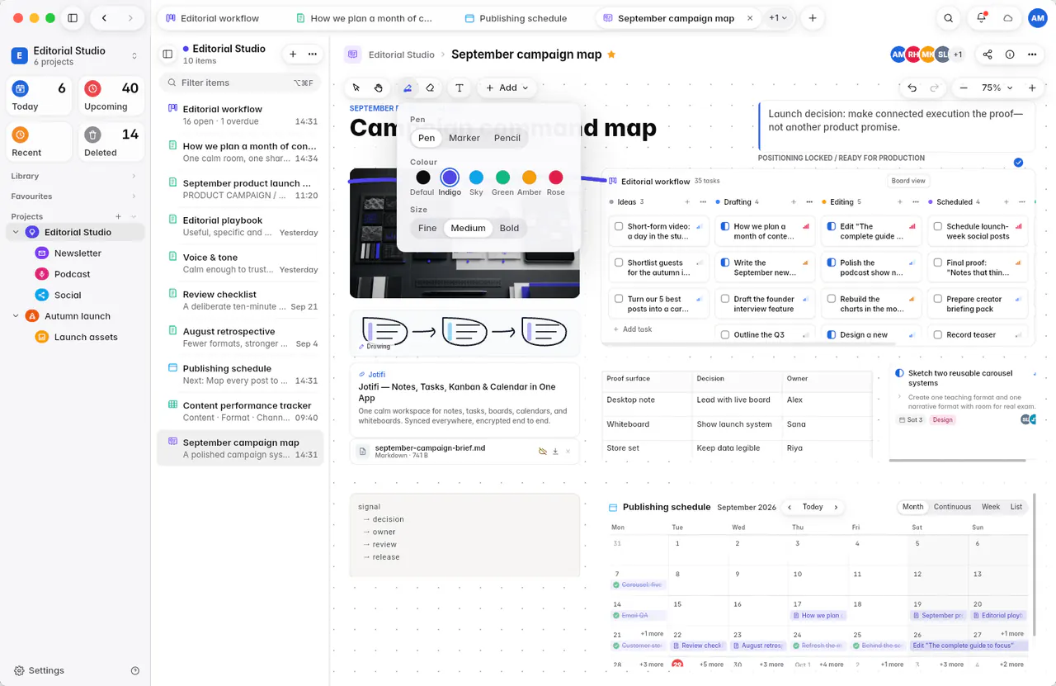Screen dimensions: 1056x686
Task: Open the new tab plus button
Action: point(813,18)
